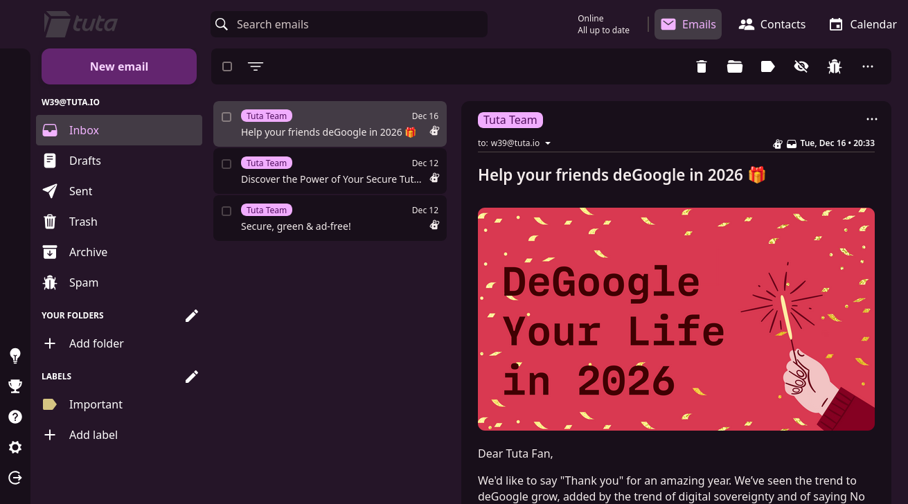Open the Archive folder
Screen dimensions: 908x504
tap(119, 252)
